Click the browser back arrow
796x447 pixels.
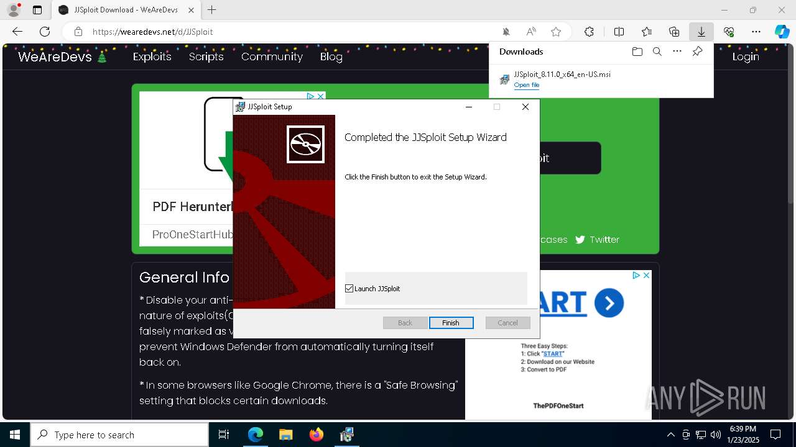pos(17,32)
